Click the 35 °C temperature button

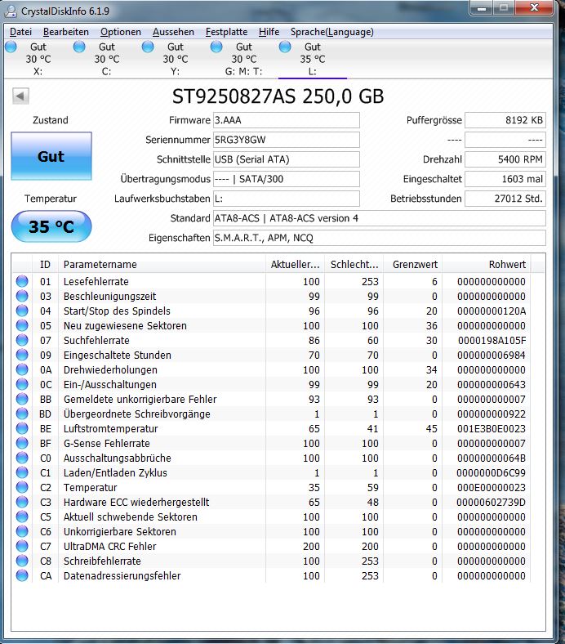(x=51, y=226)
